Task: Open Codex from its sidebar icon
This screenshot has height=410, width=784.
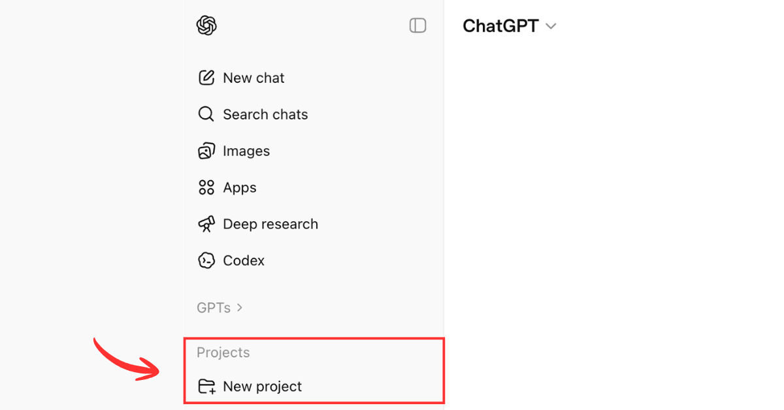Action: click(x=206, y=260)
